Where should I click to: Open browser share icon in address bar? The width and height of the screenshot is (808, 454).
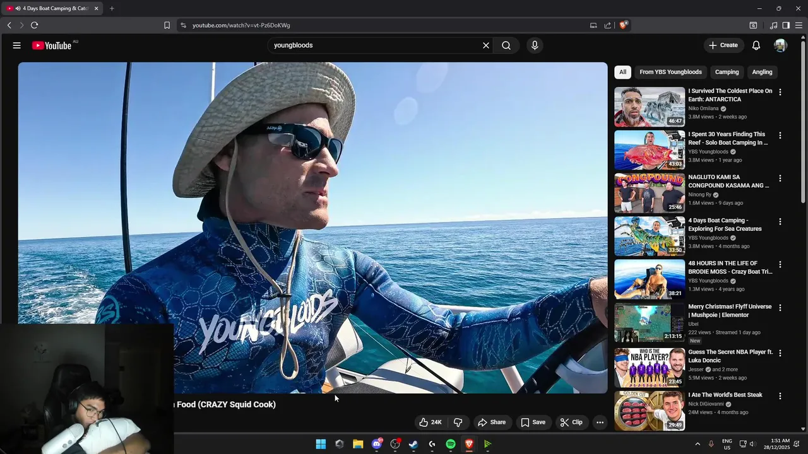pos(607,25)
